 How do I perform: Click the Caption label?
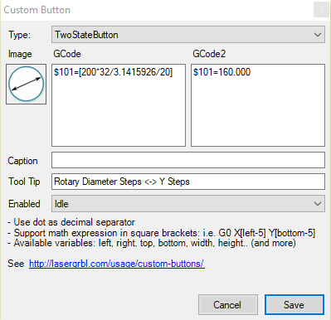tap(22, 161)
